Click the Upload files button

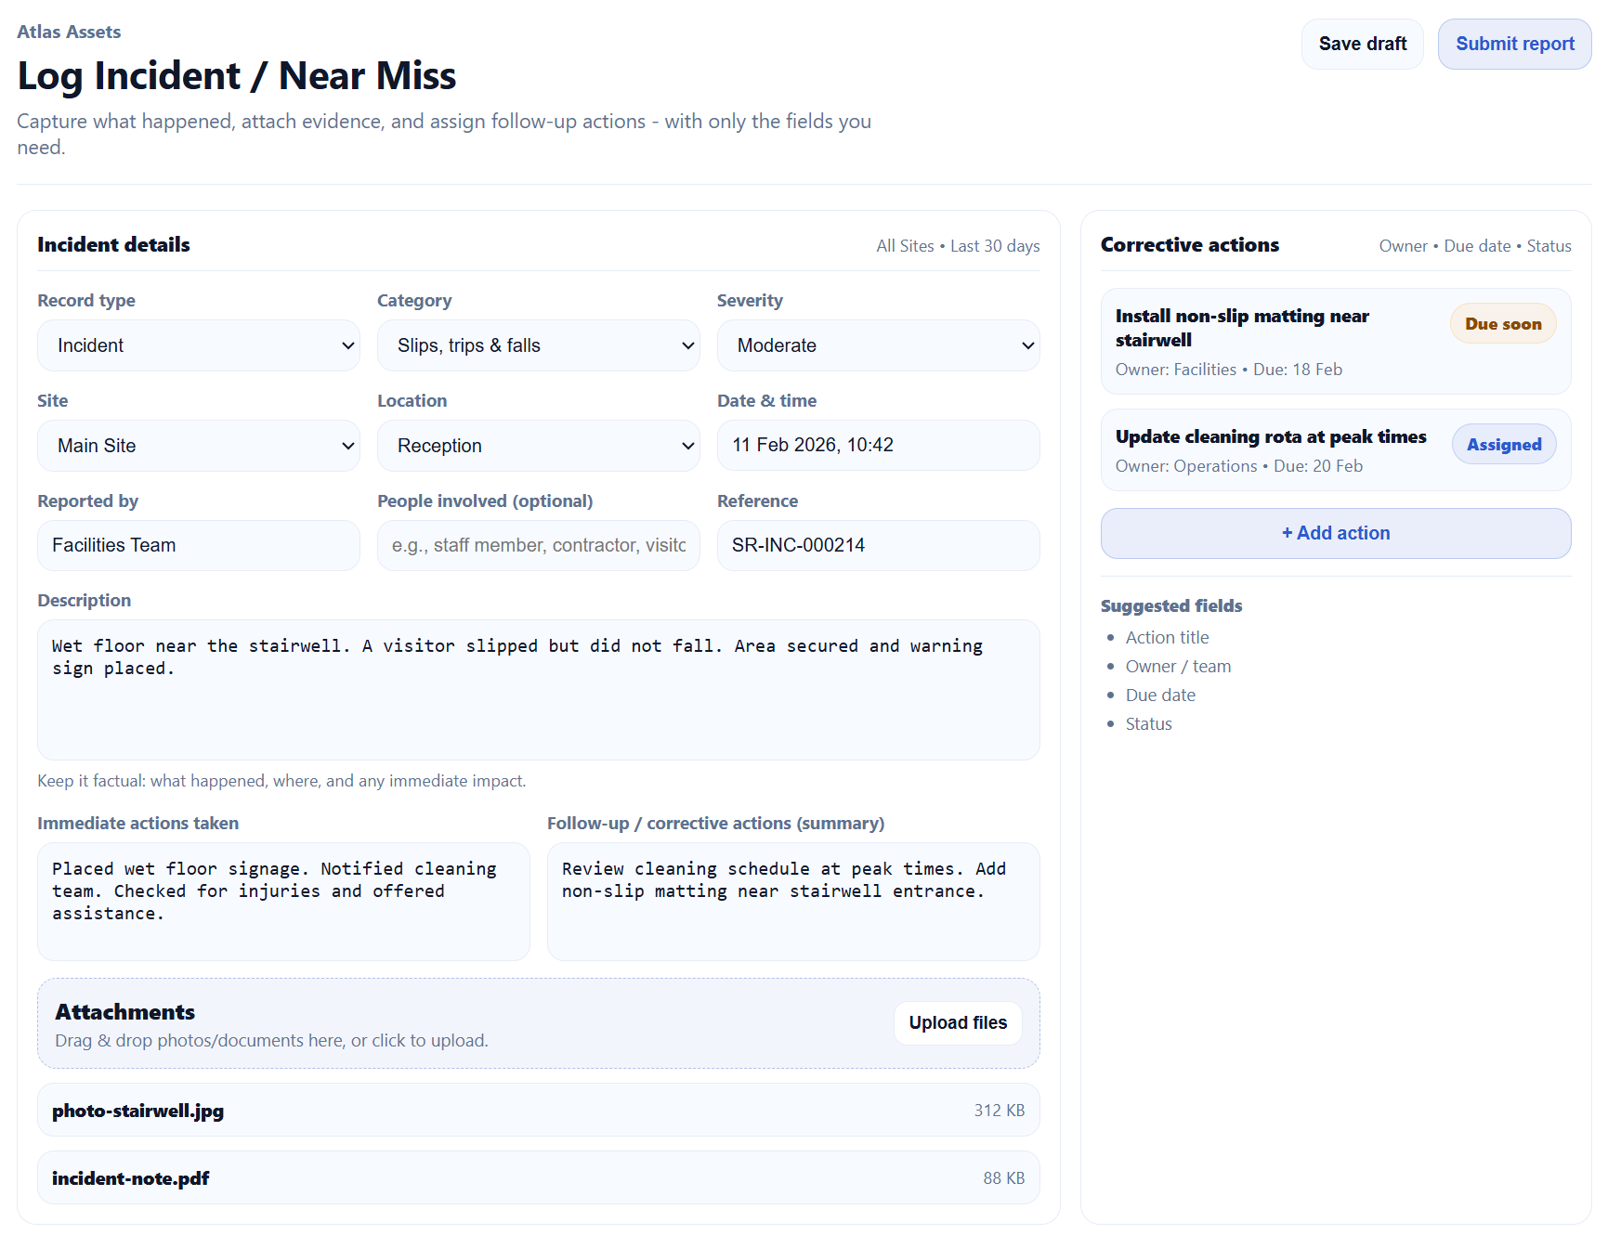(958, 1022)
